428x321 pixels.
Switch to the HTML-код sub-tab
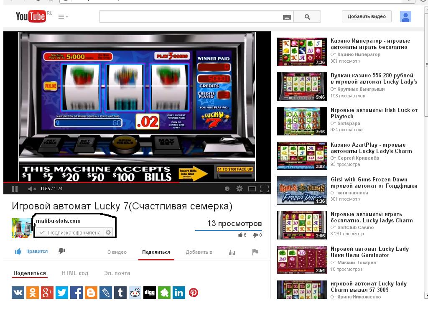click(x=75, y=273)
